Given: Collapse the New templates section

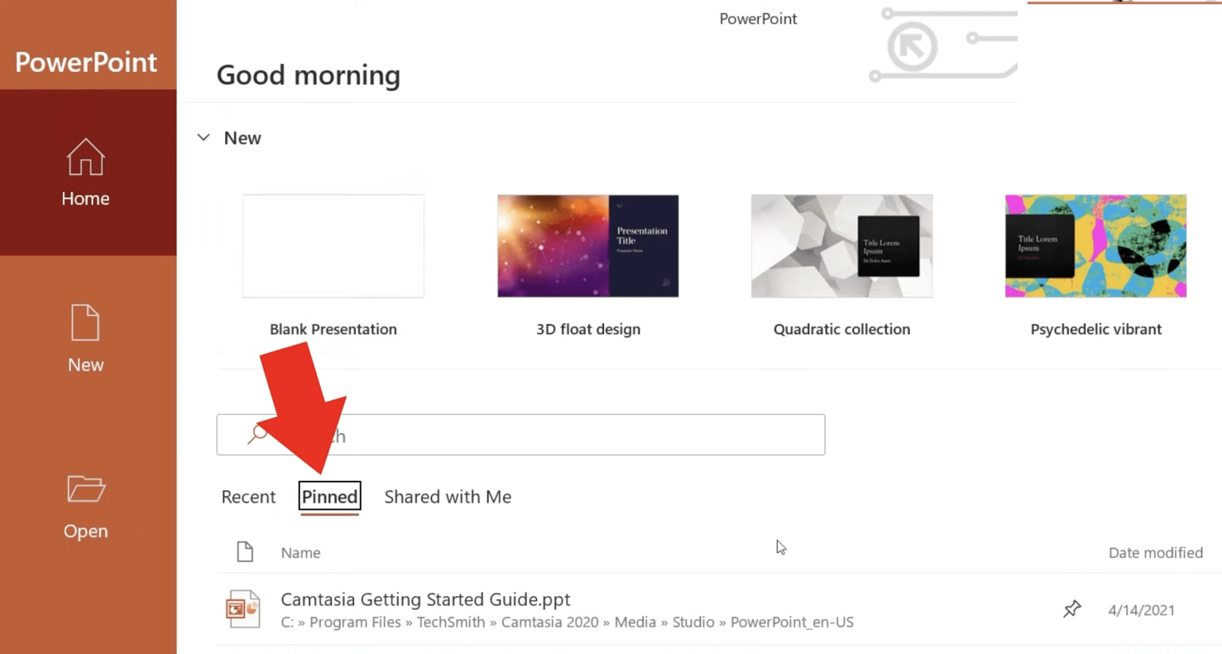Looking at the screenshot, I should pyautogui.click(x=203, y=137).
